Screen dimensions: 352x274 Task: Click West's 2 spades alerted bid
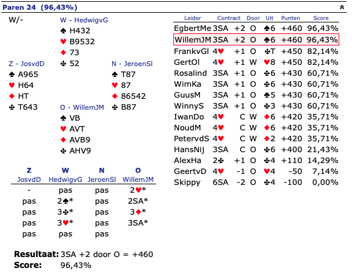[65, 201]
